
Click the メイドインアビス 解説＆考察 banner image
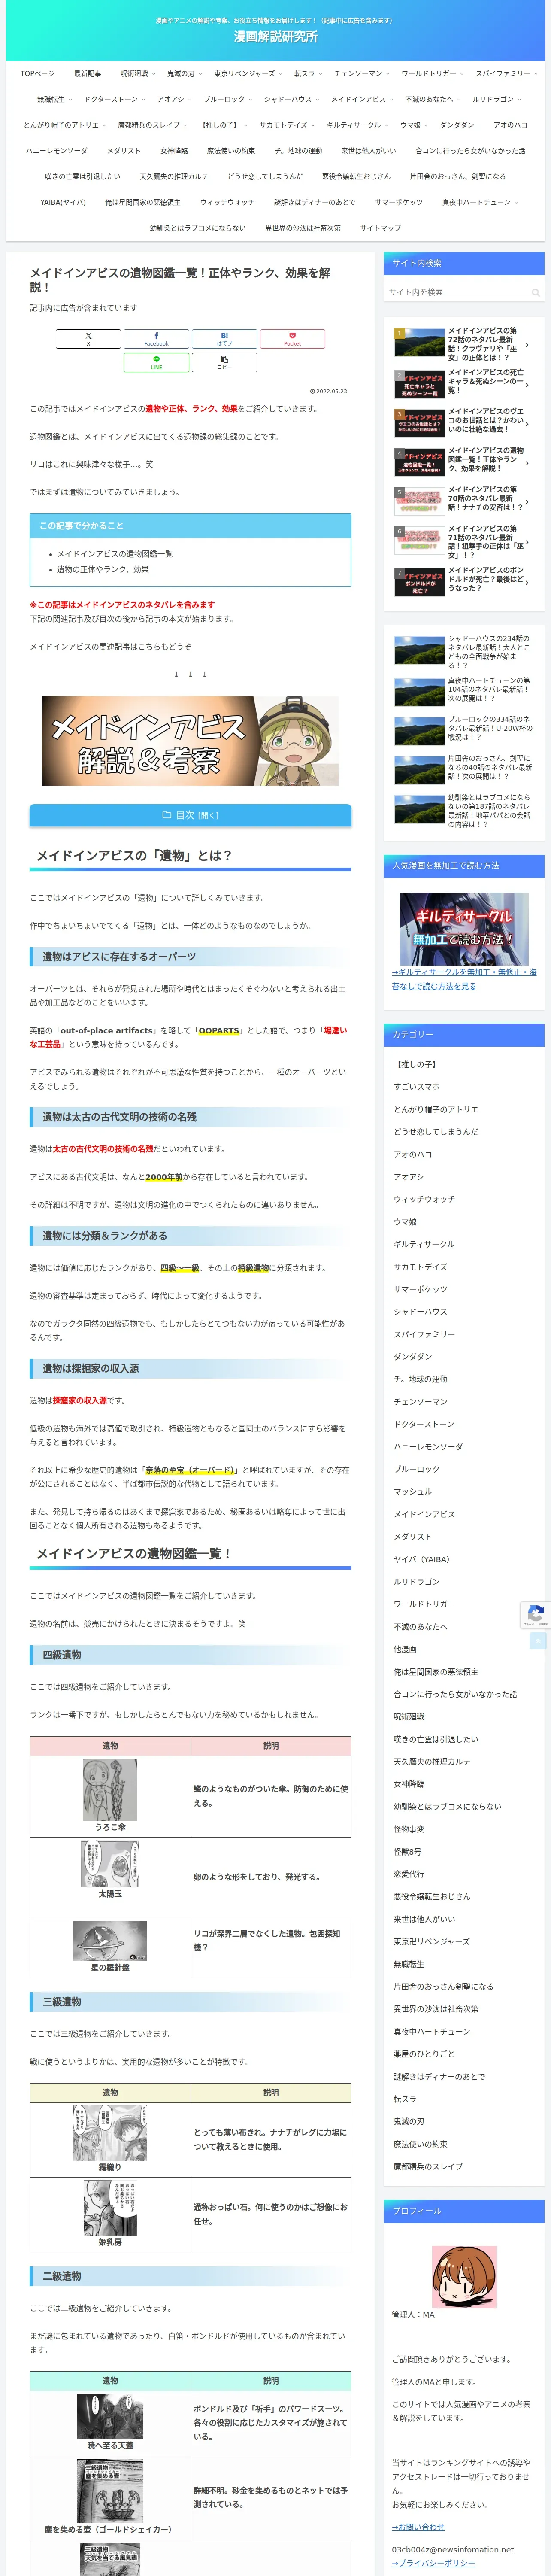[190, 740]
